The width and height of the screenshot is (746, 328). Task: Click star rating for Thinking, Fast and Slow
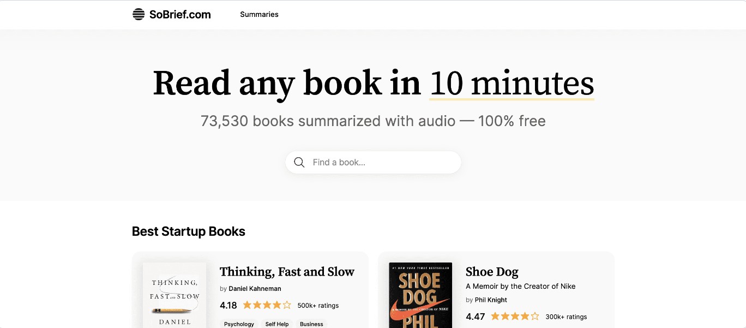click(x=267, y=305)
